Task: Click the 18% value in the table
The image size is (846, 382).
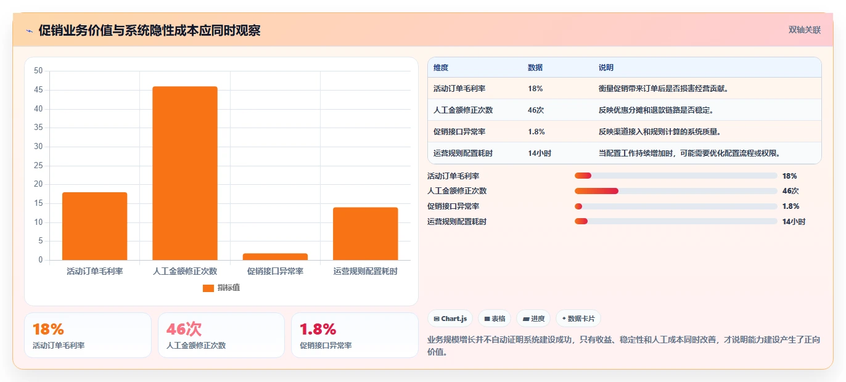Action: 535,89
